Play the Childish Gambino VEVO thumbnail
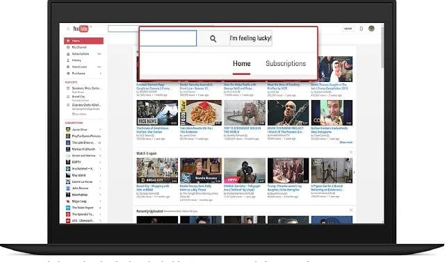 point(245,170)
